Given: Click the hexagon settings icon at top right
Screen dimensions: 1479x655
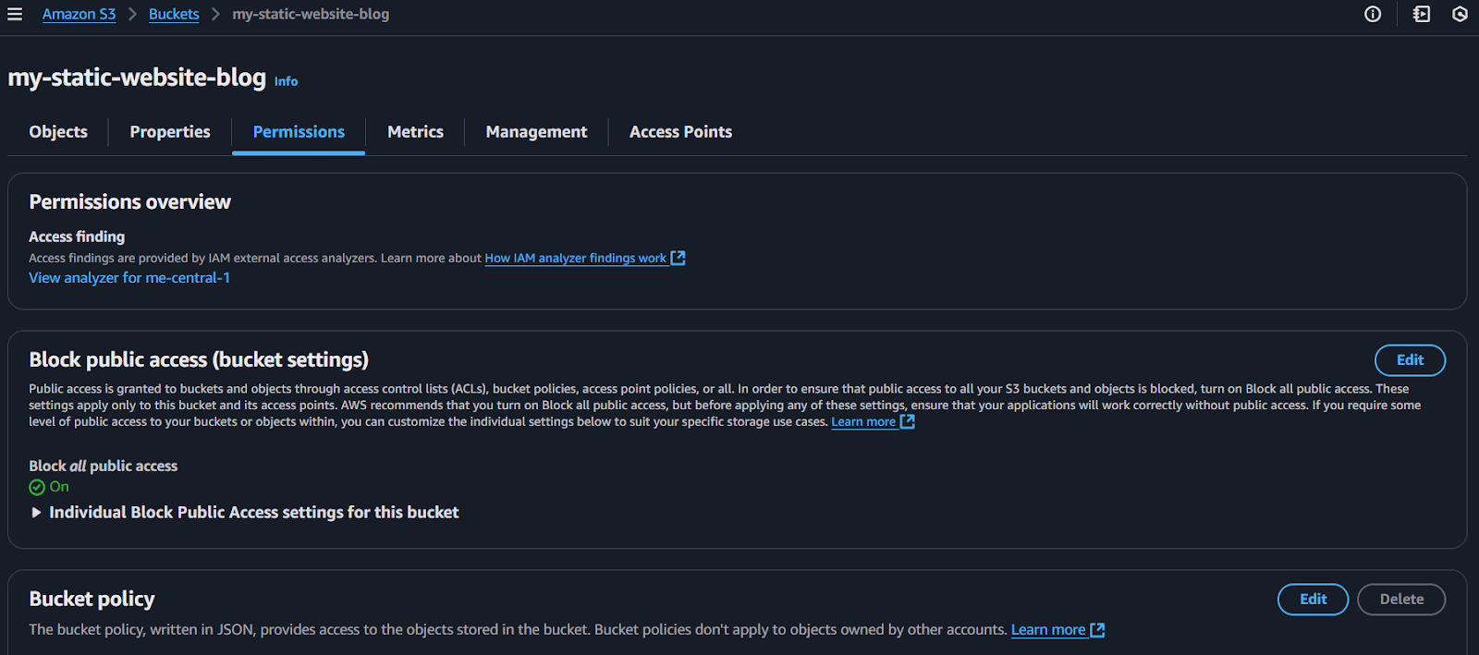Looking at the screenshot, I should pos(1461,14).
